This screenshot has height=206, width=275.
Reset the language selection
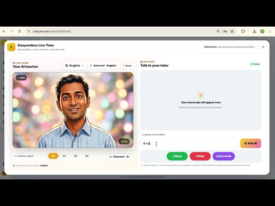coord(127,66)
